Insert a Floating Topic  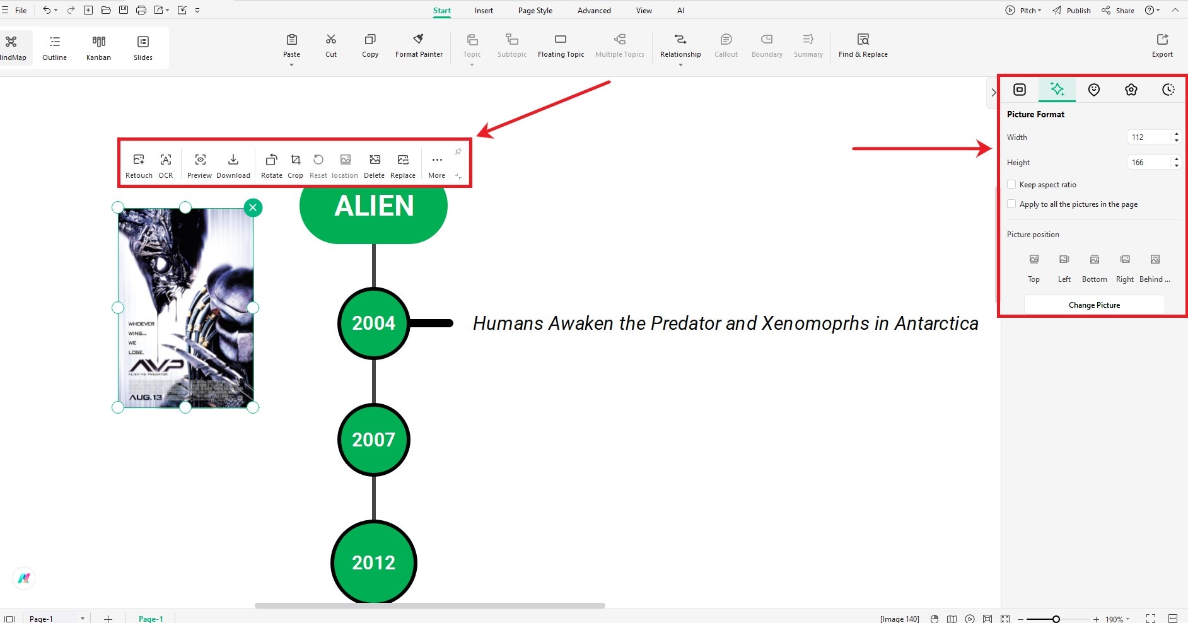[561, 45]
